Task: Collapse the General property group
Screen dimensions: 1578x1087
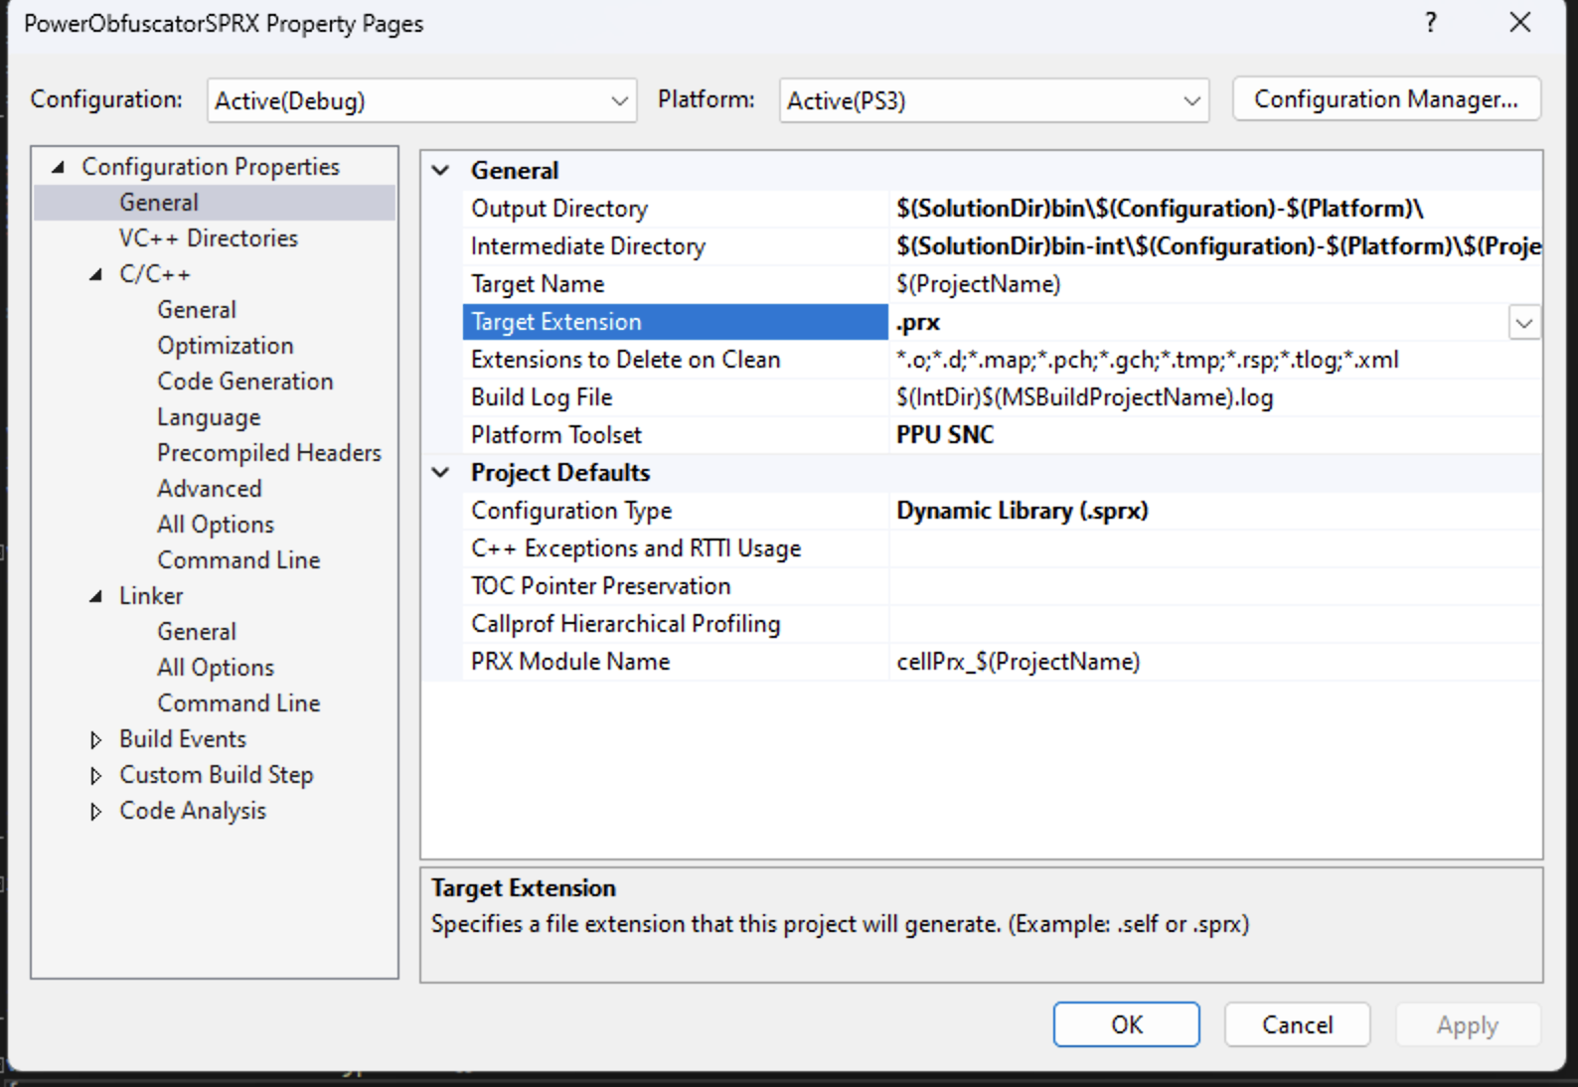Action: [x=440, y=171]
